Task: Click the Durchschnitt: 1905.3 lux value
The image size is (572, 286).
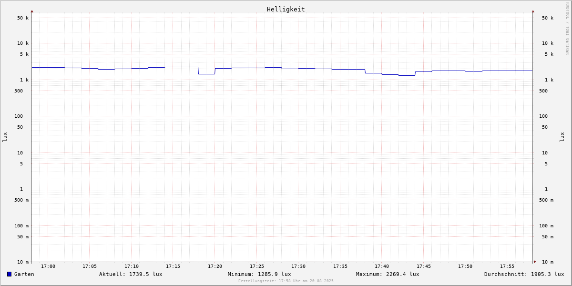Action: pyautogui.click(x=524, y=274)
